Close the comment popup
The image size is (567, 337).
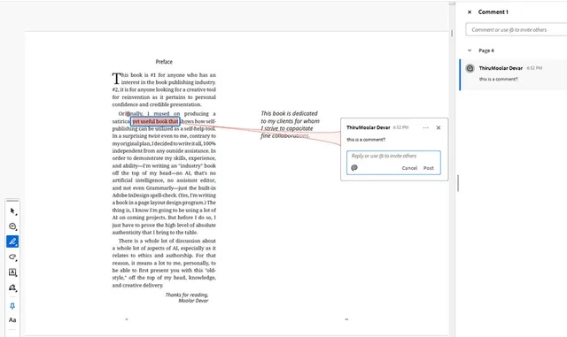click(x=439, y=127)
